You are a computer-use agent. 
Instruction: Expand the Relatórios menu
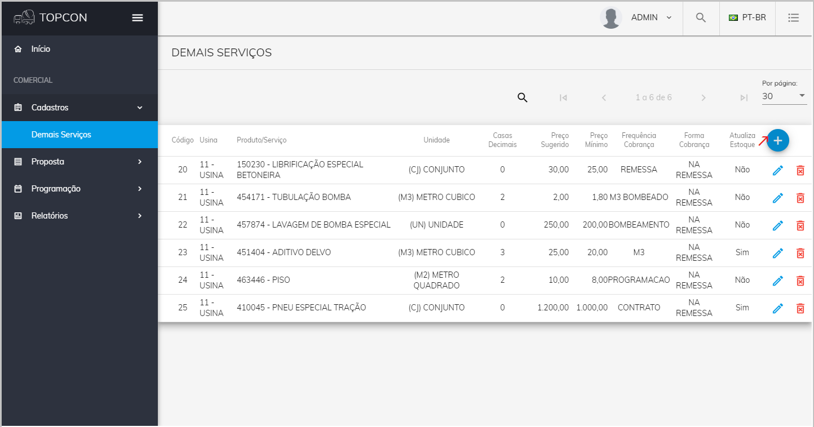pos(79,216)
